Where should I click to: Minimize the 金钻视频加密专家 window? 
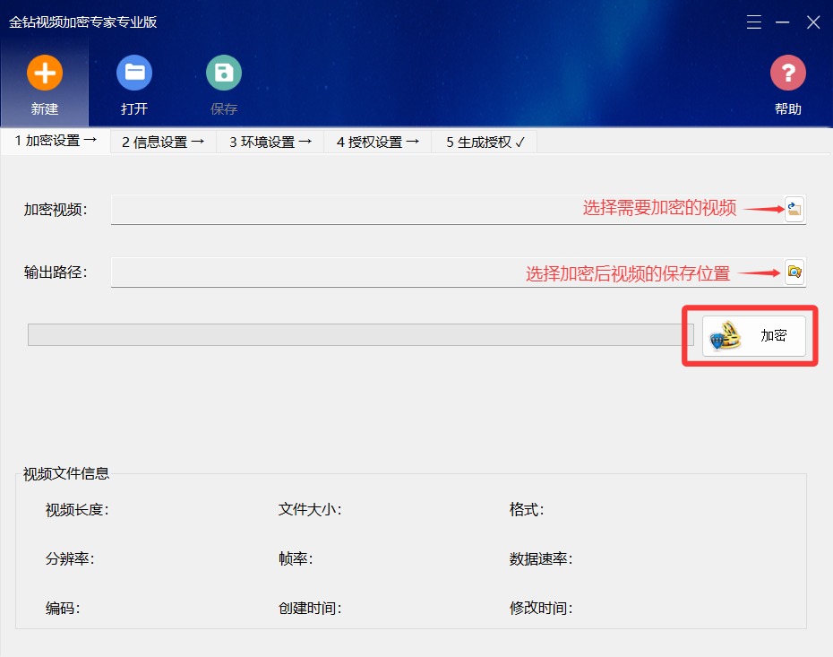point(783,22)
